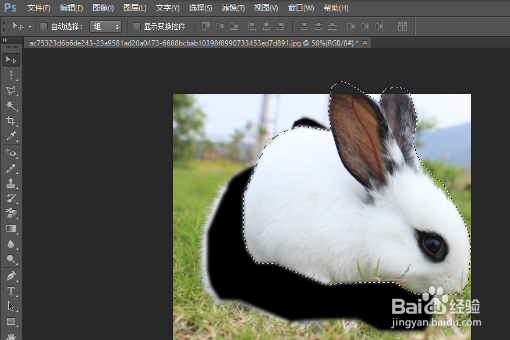Viewport: 510px width, 340px height.
Task: Select the Polygonal Lasso tool
Action: click(x=11, y=90)
